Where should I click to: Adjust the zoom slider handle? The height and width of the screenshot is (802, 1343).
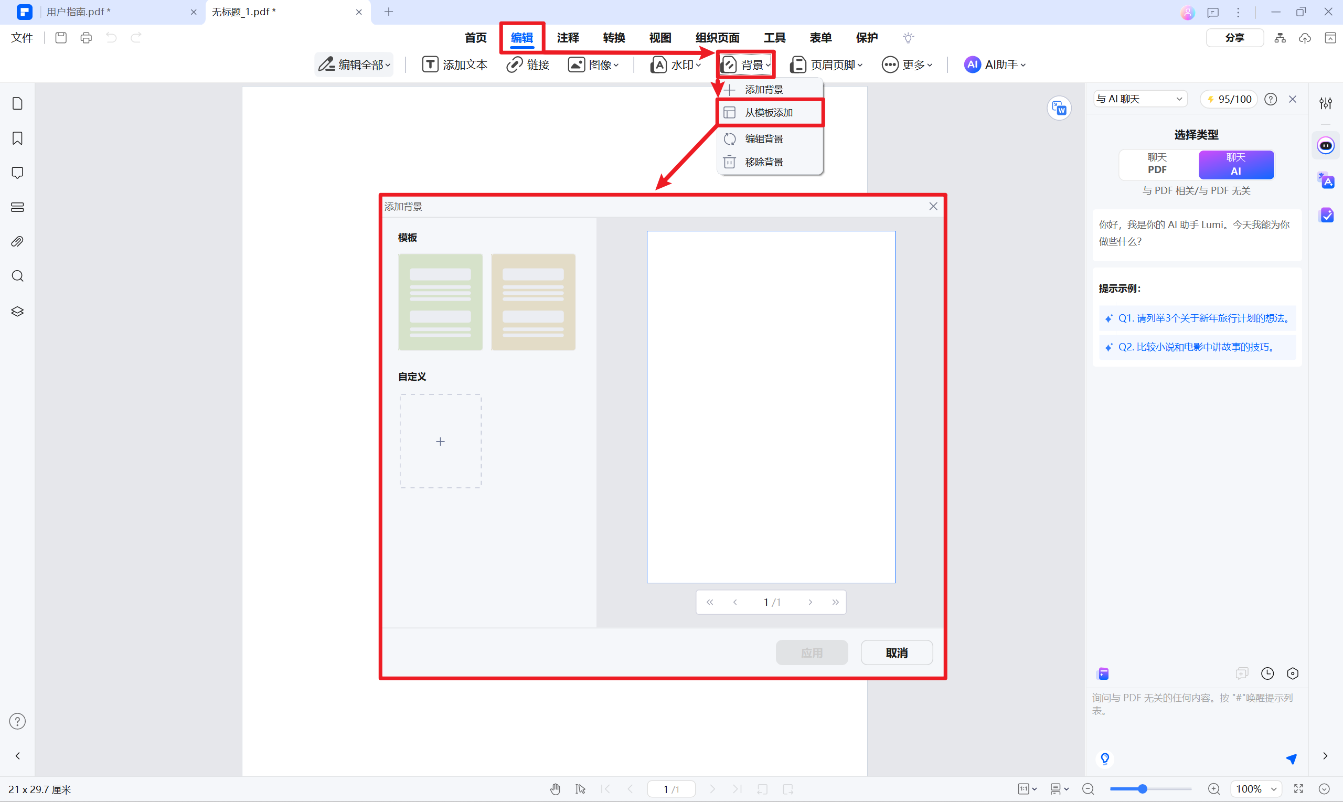(x=1142, y=789)
